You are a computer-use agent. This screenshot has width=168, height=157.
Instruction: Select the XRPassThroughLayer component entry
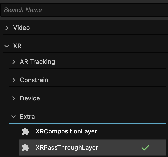(67, 147)
